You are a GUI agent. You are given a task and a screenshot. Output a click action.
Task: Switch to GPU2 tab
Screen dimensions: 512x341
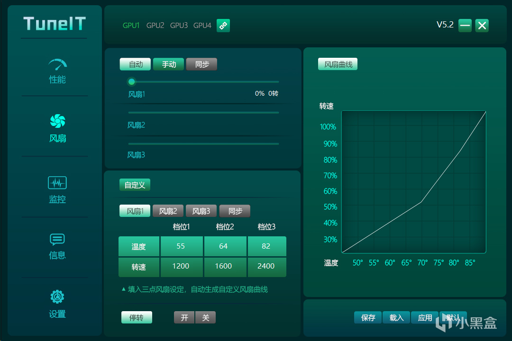coord(155,26)
